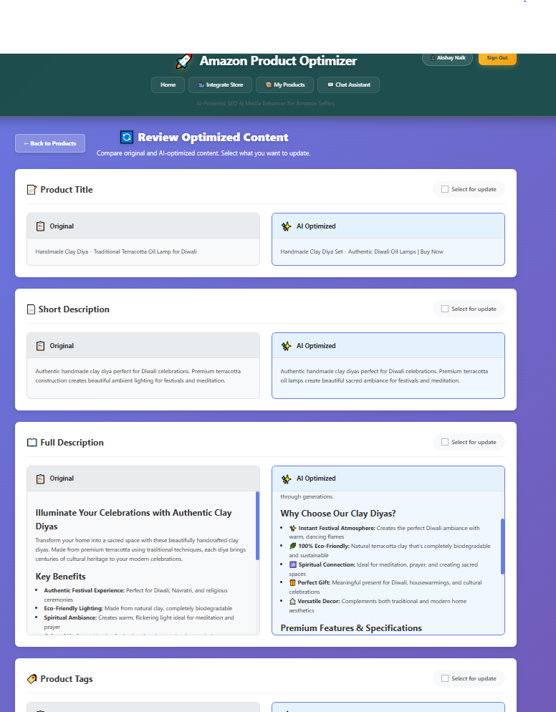Click the clipboard icon in Full Description Original header
The height and width of the screenshot is (712, 556).
click(x=40, y=478)
